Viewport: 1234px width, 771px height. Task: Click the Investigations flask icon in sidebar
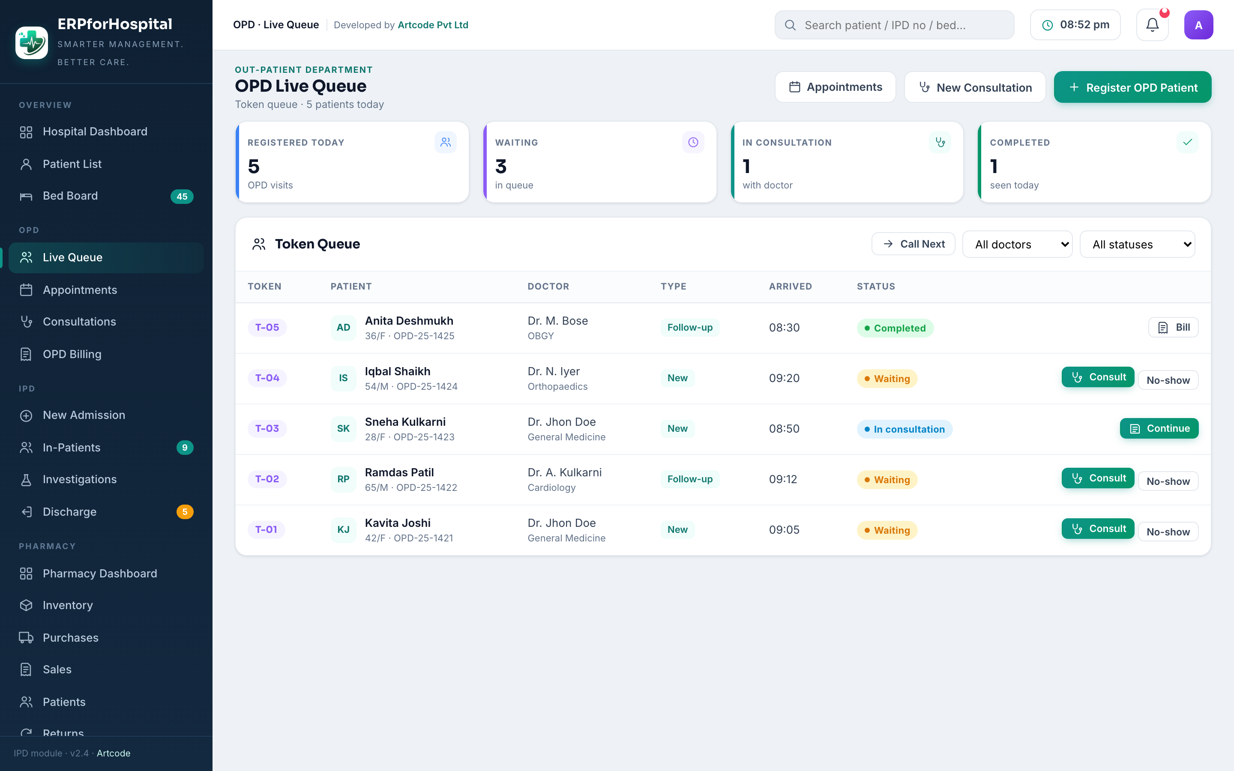click(x=26, y=479)
